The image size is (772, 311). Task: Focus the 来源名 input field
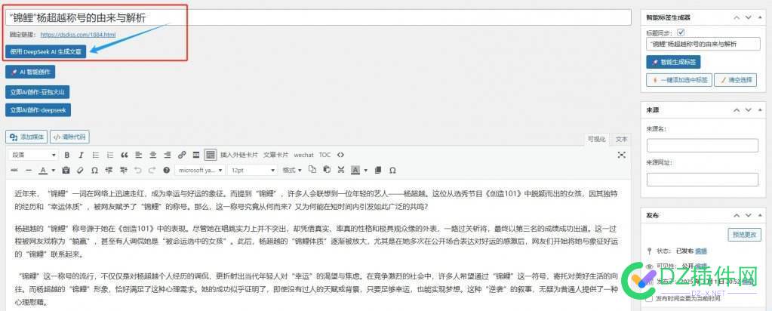pos(702,146)
